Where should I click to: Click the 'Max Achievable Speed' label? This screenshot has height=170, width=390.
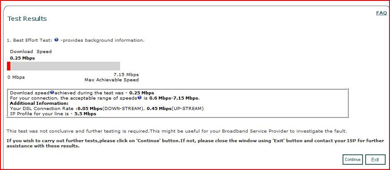(112, 80)
